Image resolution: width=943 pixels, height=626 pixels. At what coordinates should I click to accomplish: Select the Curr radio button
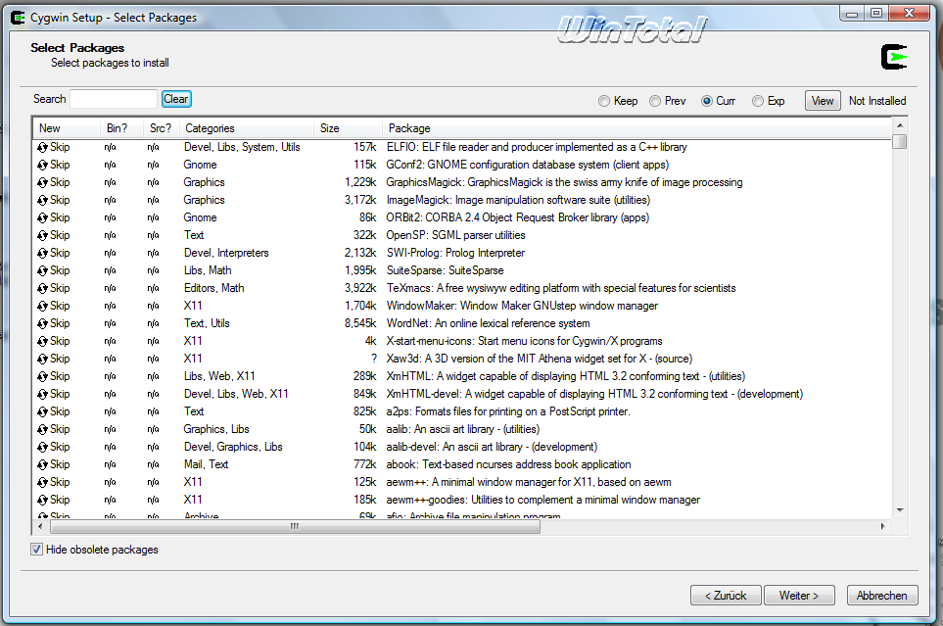707,101
